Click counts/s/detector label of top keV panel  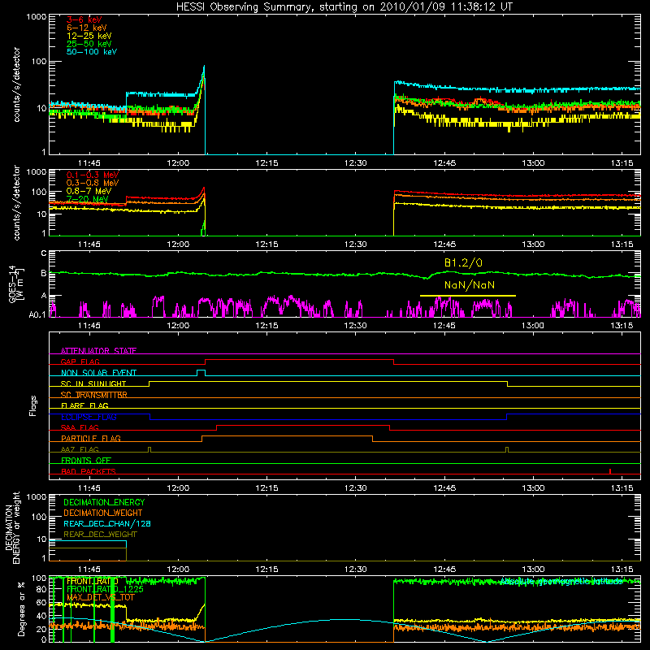point(16,84)
